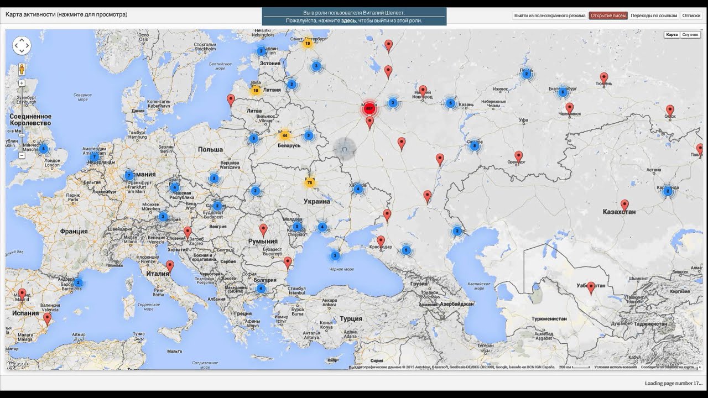Open the yellow 78 cluster in Ukraine
708x398 pixels.
coord(310,182)
